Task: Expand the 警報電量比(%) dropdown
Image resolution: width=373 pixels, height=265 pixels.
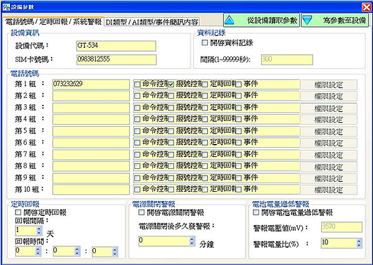Action: [360, 242]
